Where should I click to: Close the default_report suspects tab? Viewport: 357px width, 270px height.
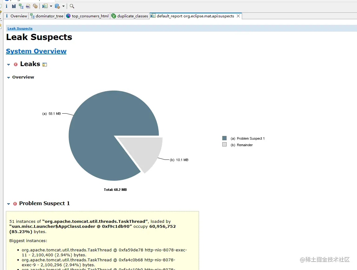click(x=238, y=16)
